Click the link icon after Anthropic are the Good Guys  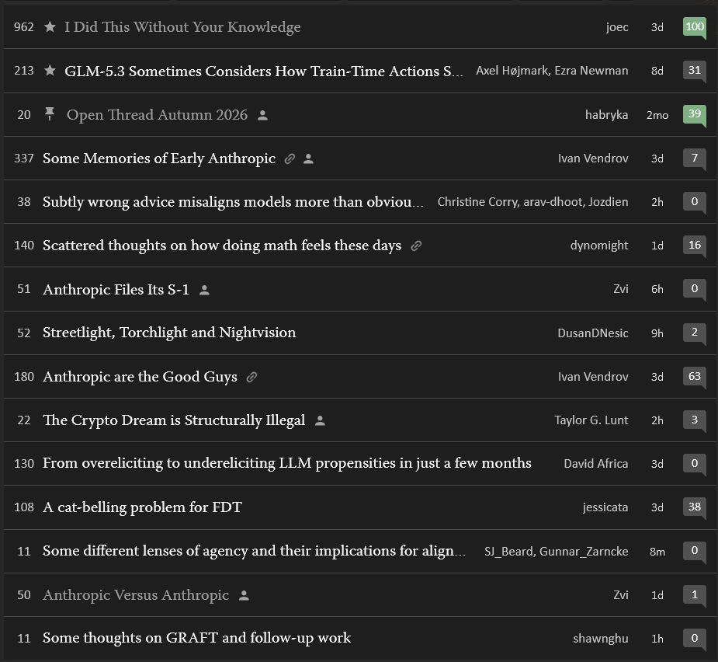[x=251, y=377]
